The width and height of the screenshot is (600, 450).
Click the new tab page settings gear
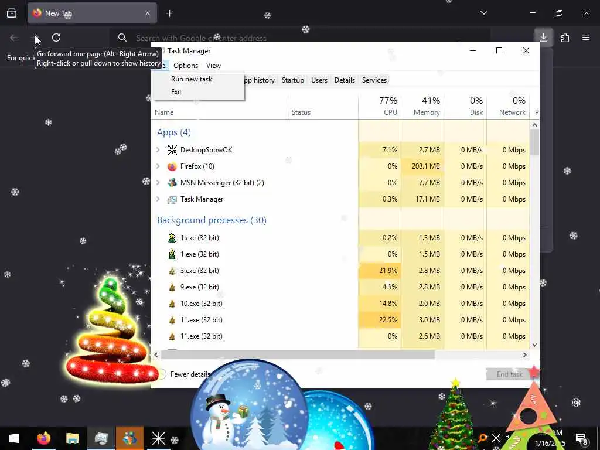click(x=576, y=403)
